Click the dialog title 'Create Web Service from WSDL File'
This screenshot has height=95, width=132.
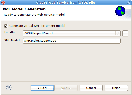[66, 3]
